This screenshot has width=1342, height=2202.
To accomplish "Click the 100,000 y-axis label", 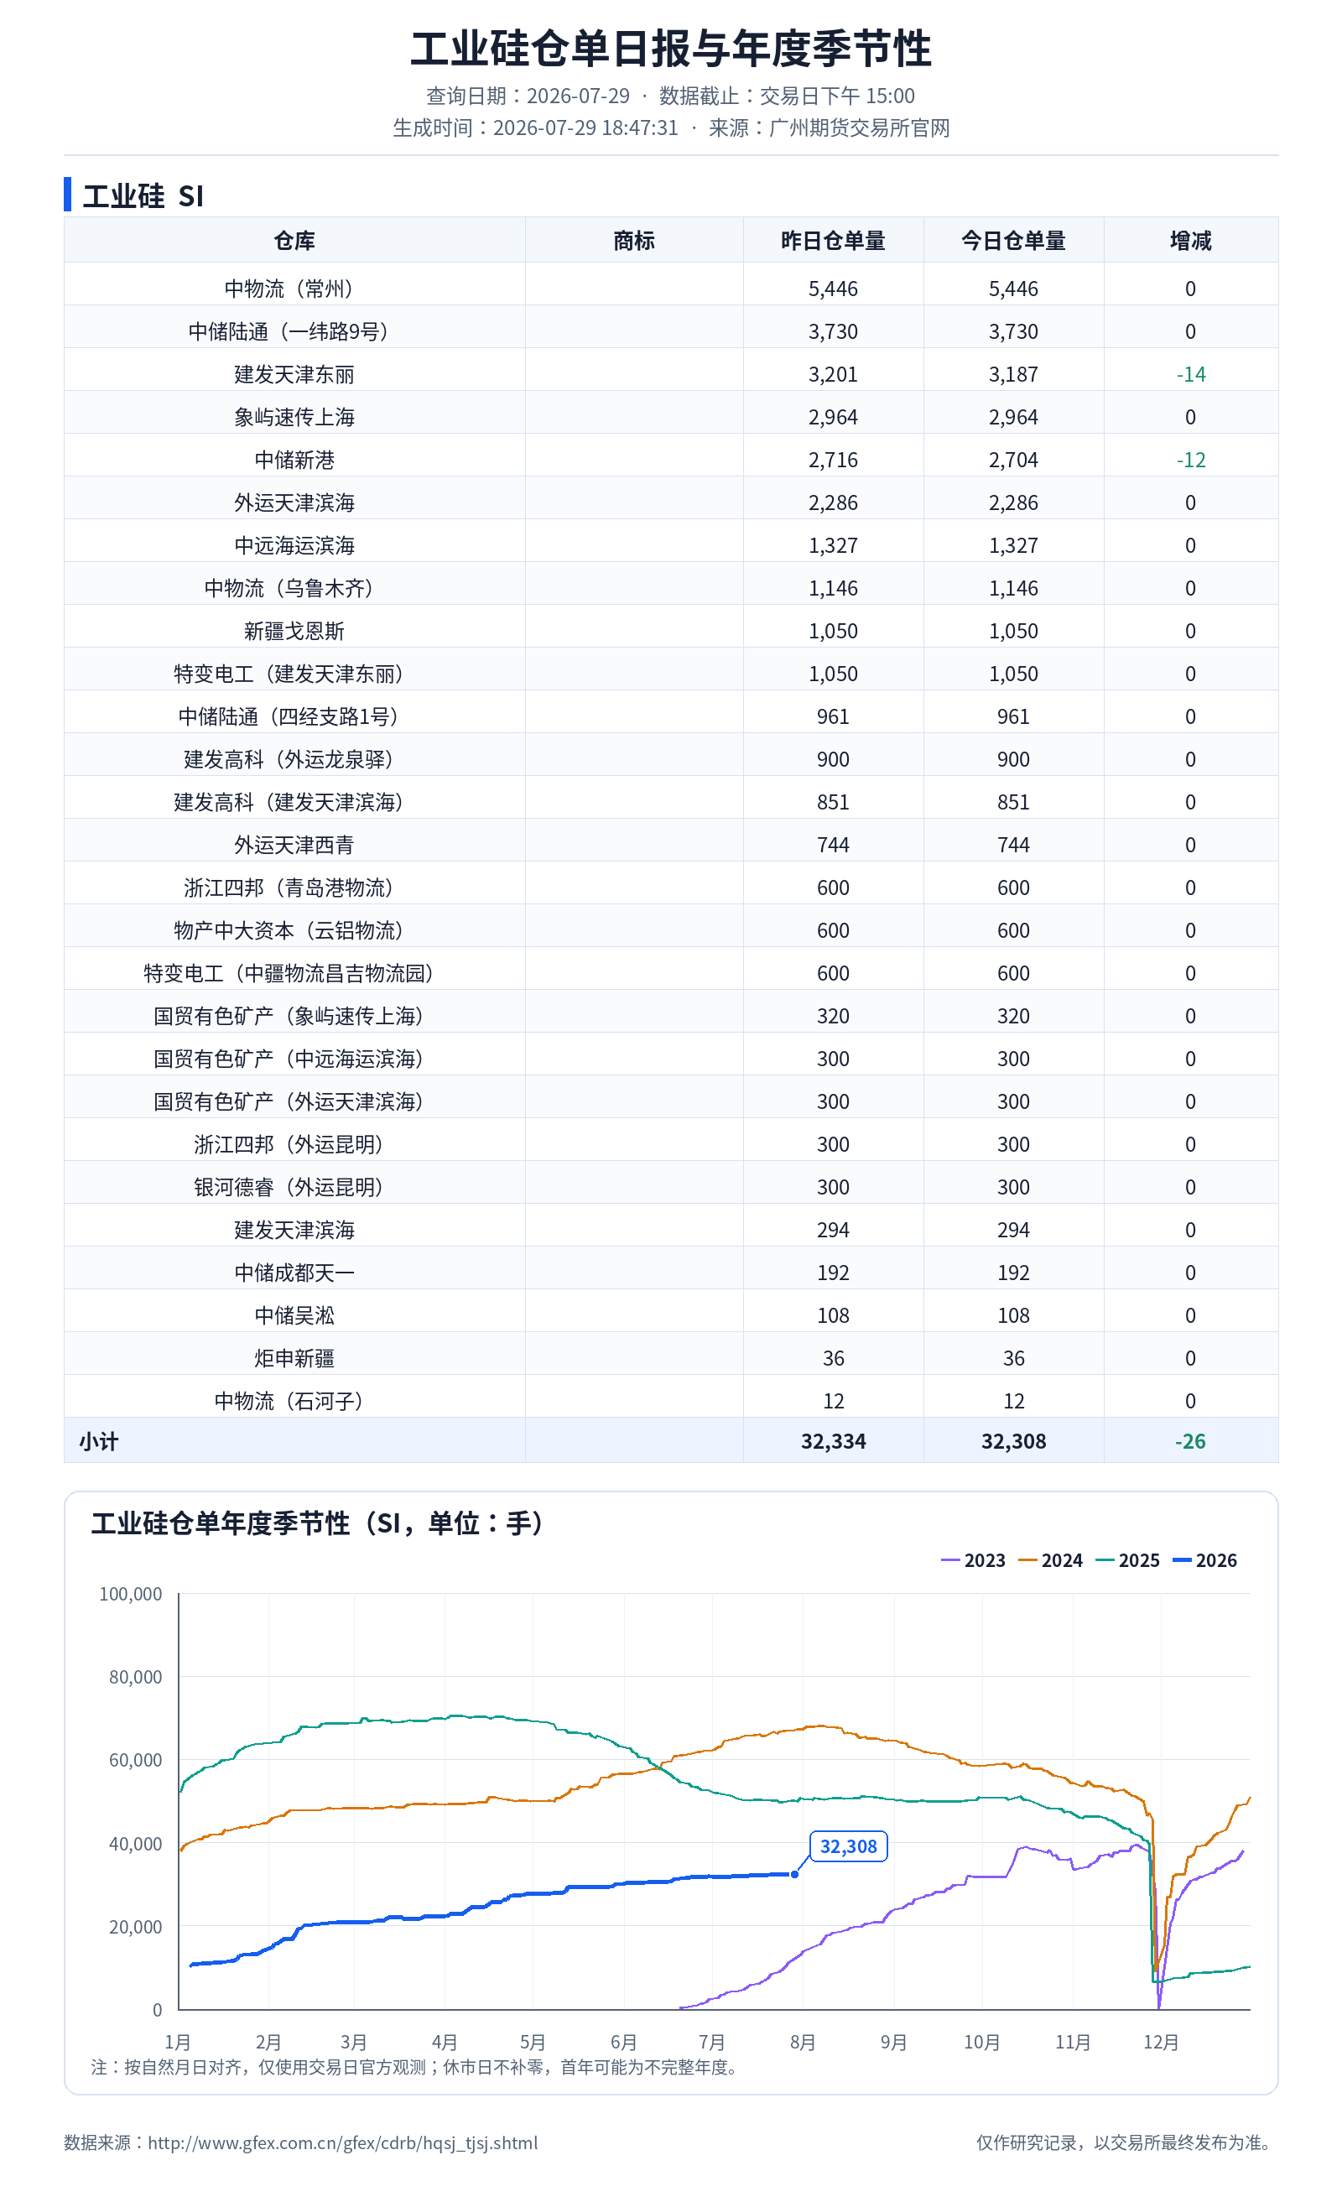I will 131,1594.
